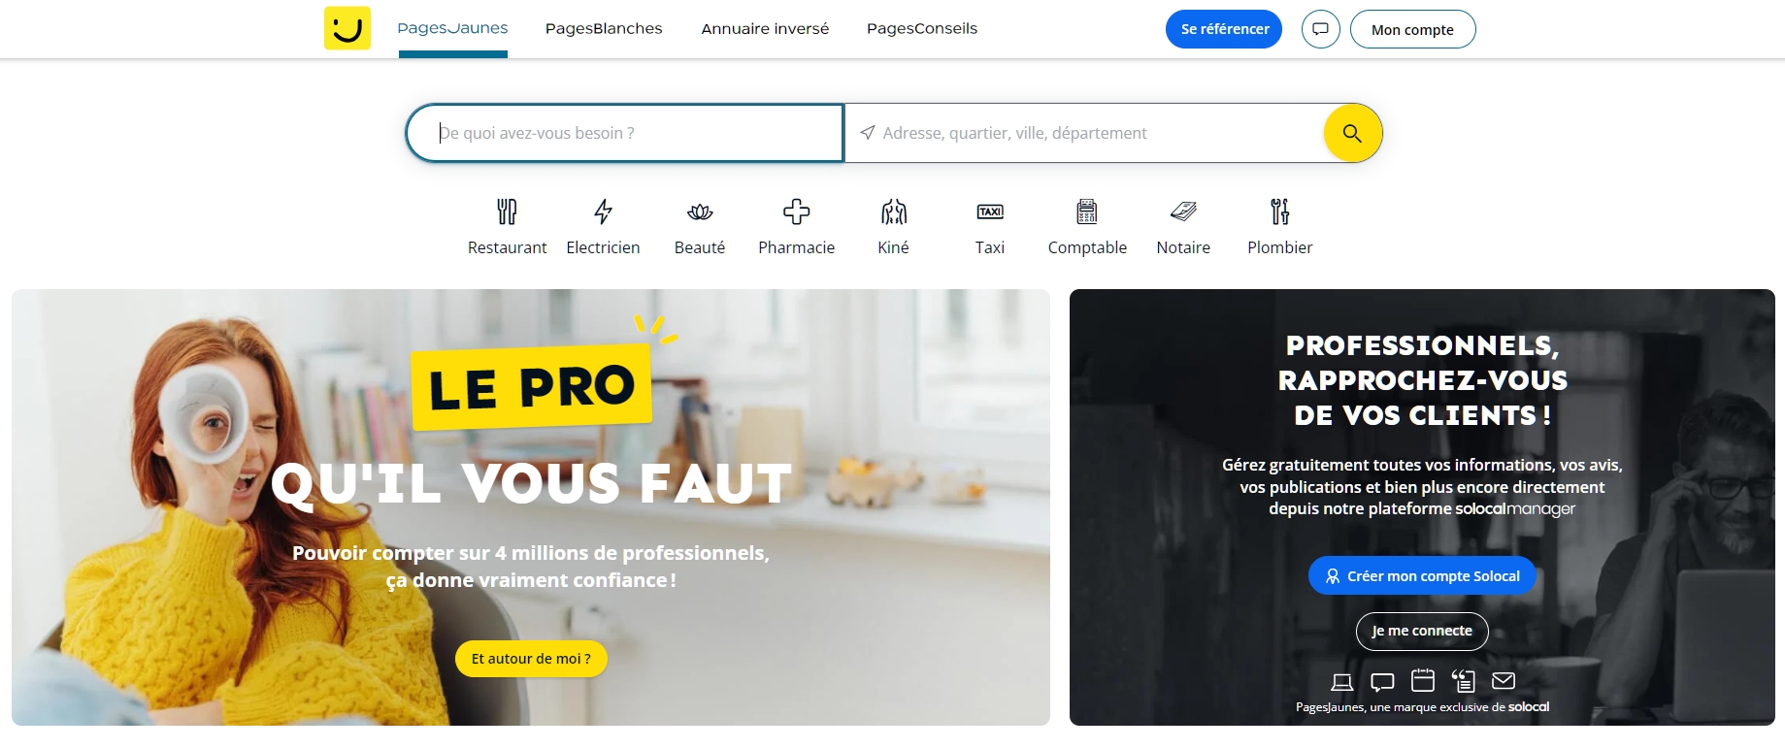Viewport: 1785px width, 749px height.
Task: Open the Annuaire inversé tab
Action: (765, 28)
